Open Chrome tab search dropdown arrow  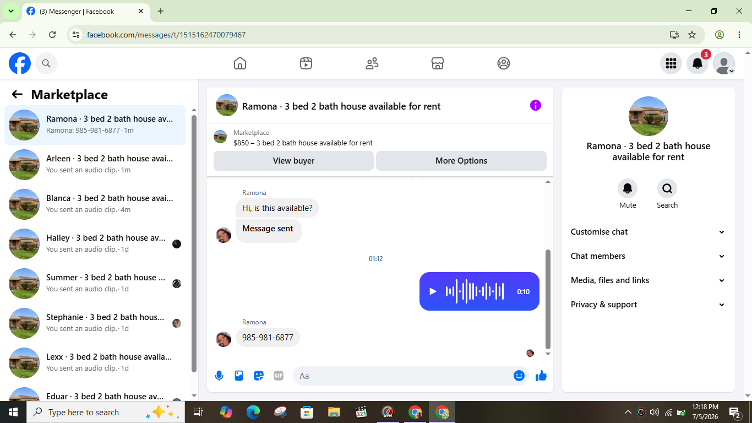[10, 11]
